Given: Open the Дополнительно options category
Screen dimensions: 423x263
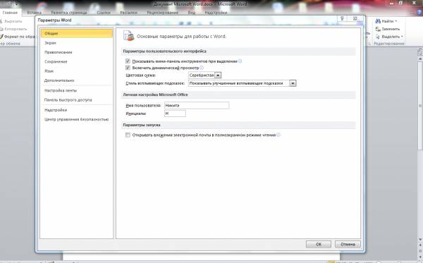Looking at the screenshot, I should [x=77, y=80].
